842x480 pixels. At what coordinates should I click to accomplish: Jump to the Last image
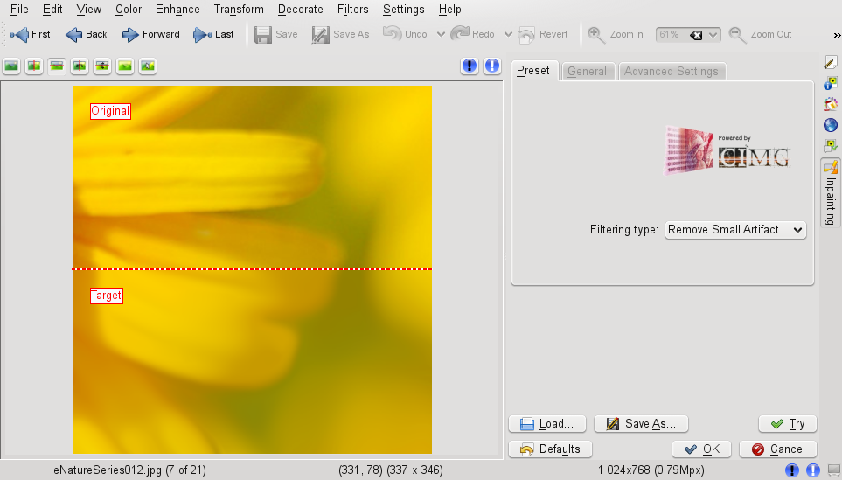(x=213, y=34)
